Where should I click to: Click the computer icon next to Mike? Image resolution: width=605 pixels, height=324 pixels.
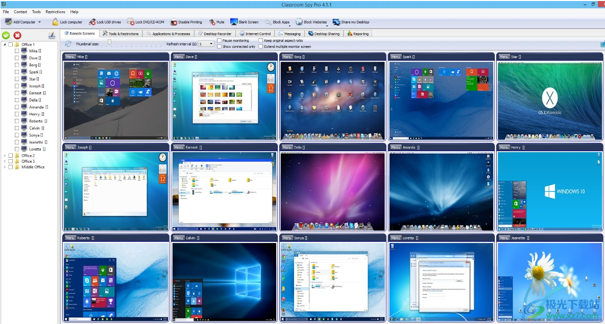pos(24,51)
